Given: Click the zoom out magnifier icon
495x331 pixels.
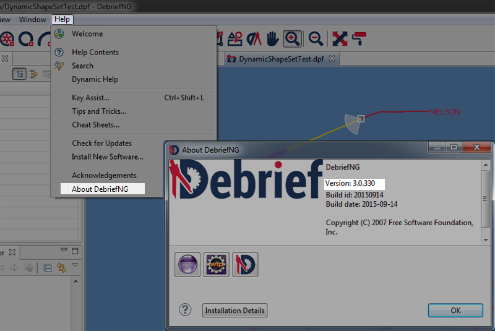Looking at the screenshot, I should click(x=316, y=39).
